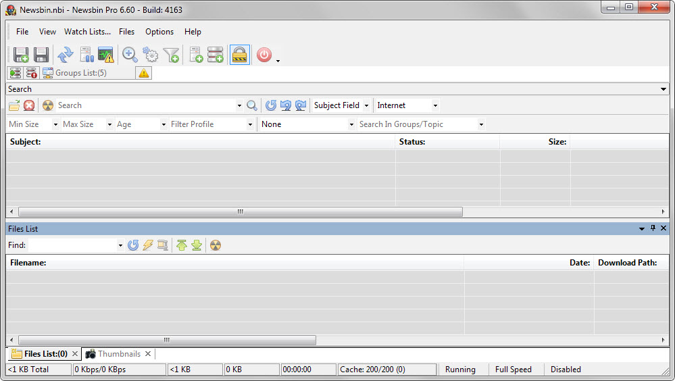Open the dropdown arrow beside power button
Image resolution: width=675 pixels, height=381 pixels.
pos(278,61)
